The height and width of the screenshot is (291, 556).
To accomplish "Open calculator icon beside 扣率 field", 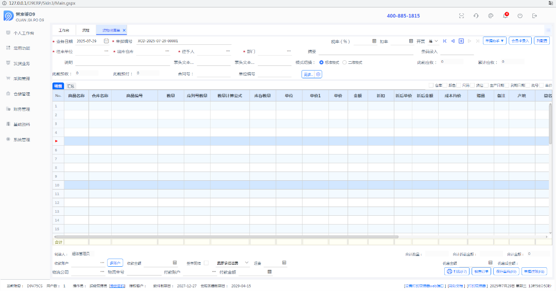I will pos(411,41).
